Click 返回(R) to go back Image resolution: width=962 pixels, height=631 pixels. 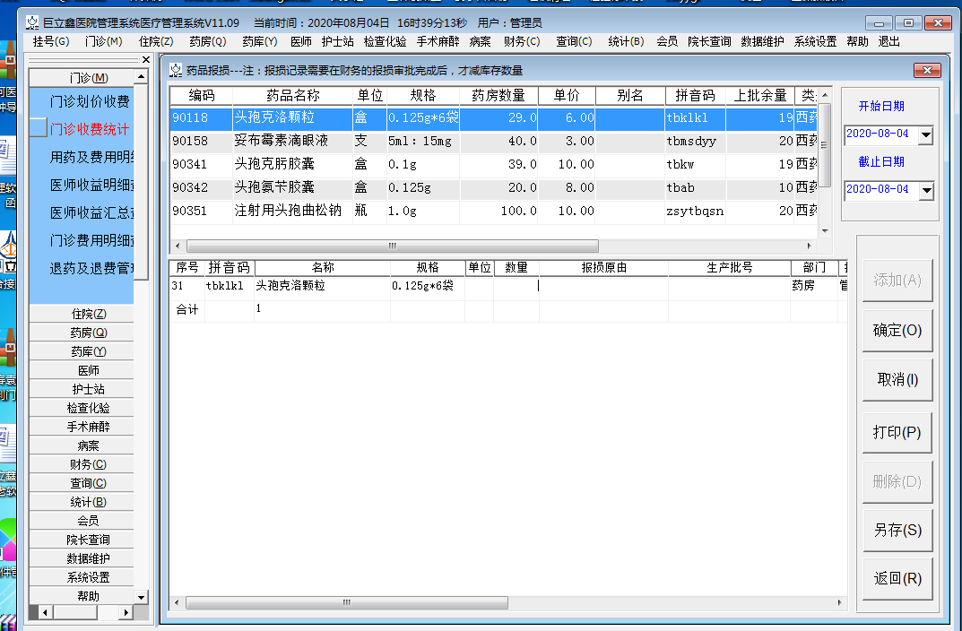897,578
